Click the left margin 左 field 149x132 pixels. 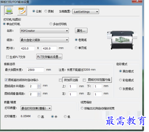[73, 94]
